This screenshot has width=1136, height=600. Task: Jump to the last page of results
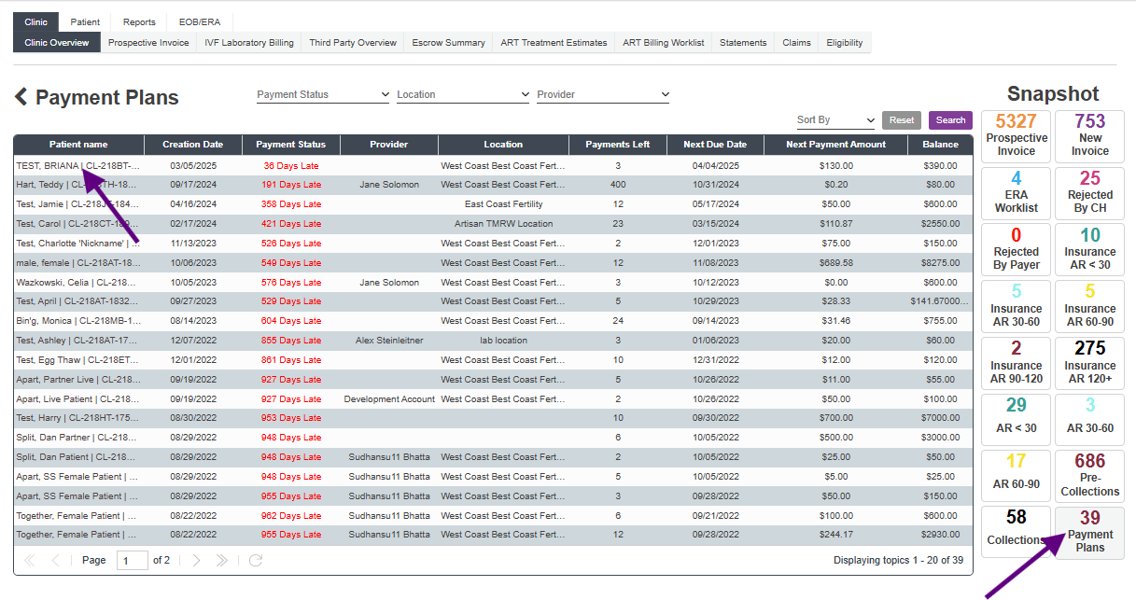[222, 560]
